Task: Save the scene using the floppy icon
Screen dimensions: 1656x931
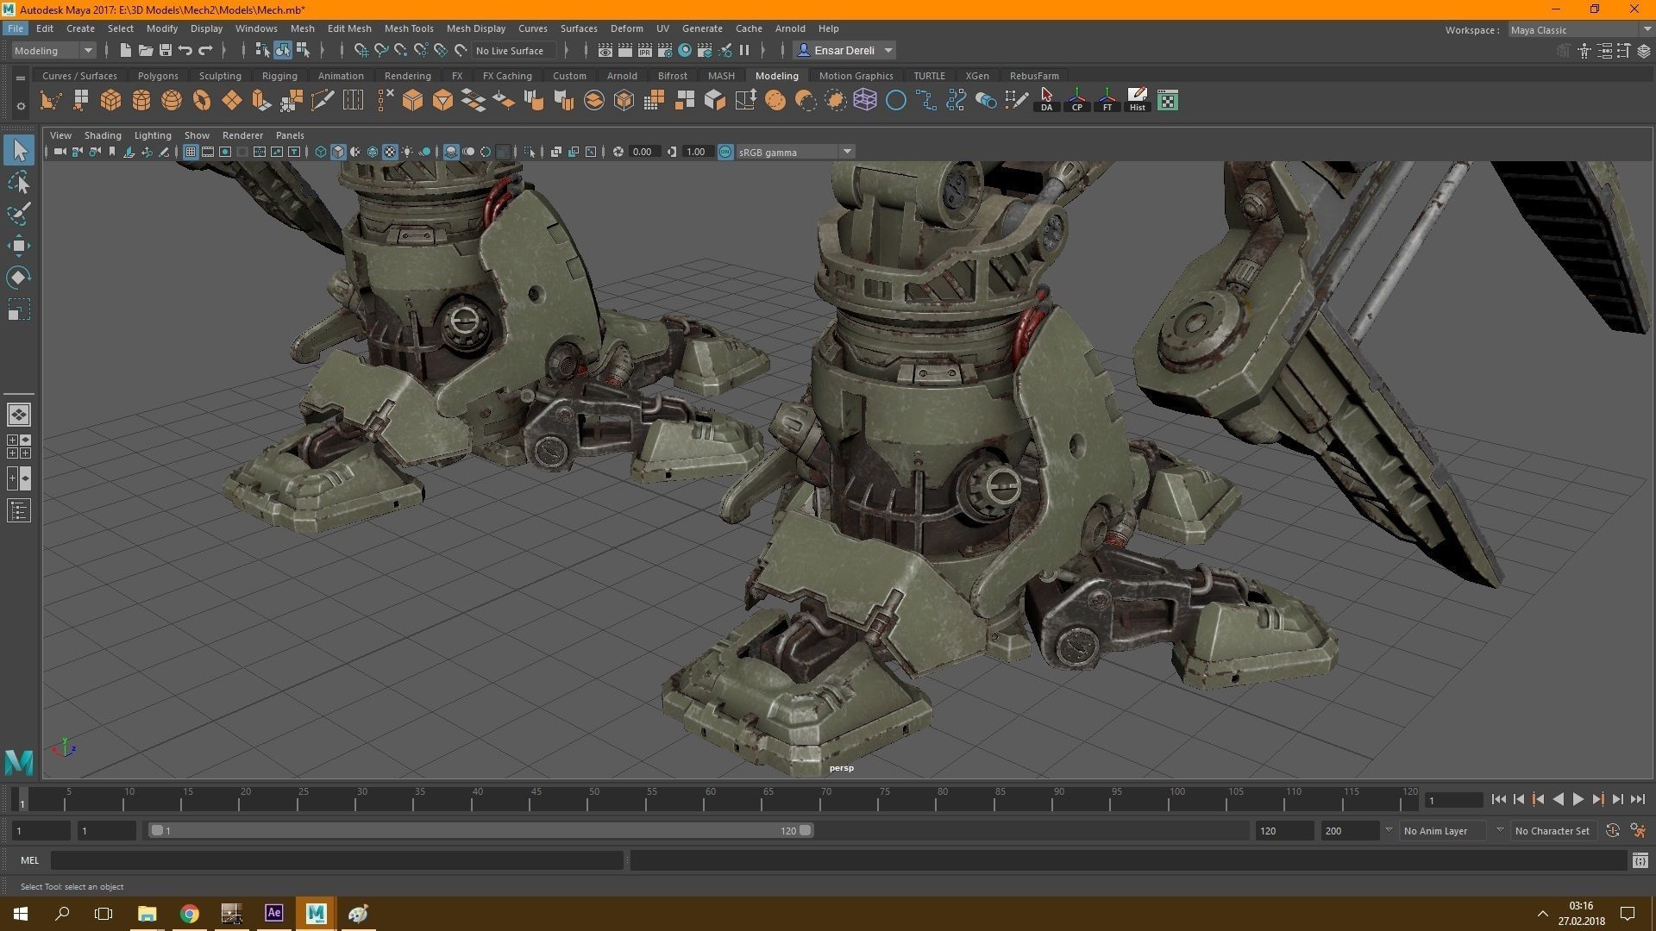Action: pyautogui.click(x=166, y=50)
